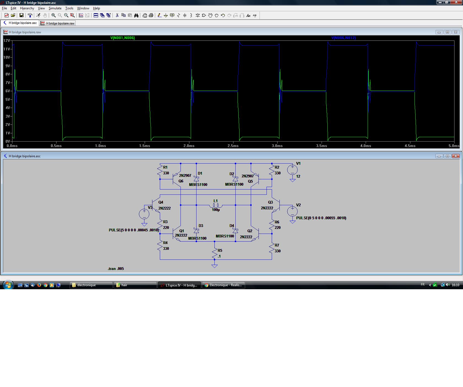Switch to the Chrome 'Electronique - Realis...' taskbar window

pyautogui.click(x=224, y=285)
